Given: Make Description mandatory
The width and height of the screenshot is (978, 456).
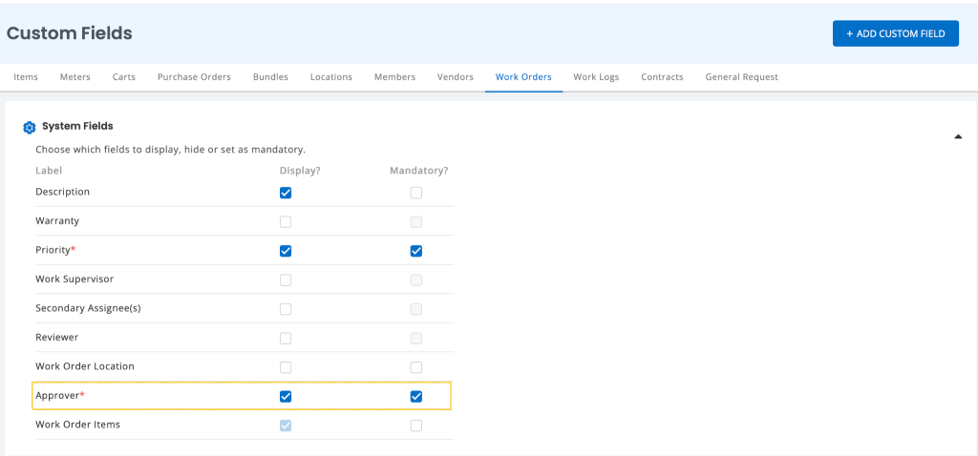Looking at the screenshot, I should [x=416, y=193].
